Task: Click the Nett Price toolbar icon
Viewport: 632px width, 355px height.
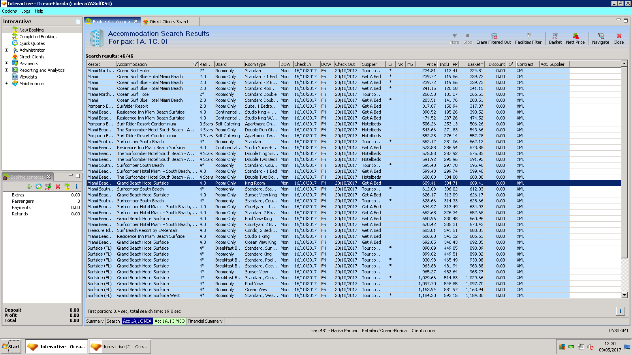Action: tap(576, 36)
